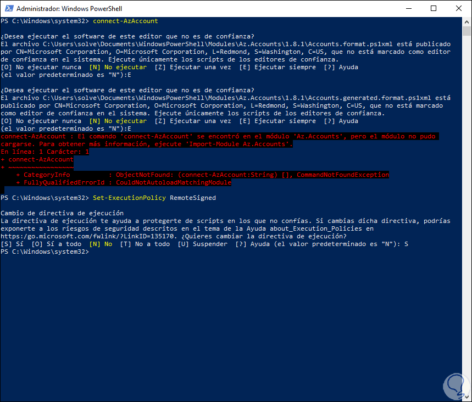The width and height of the screenshot is (472, 402).
Task: Click "[O] Sí a todo" option text
Action: [56, 244]
